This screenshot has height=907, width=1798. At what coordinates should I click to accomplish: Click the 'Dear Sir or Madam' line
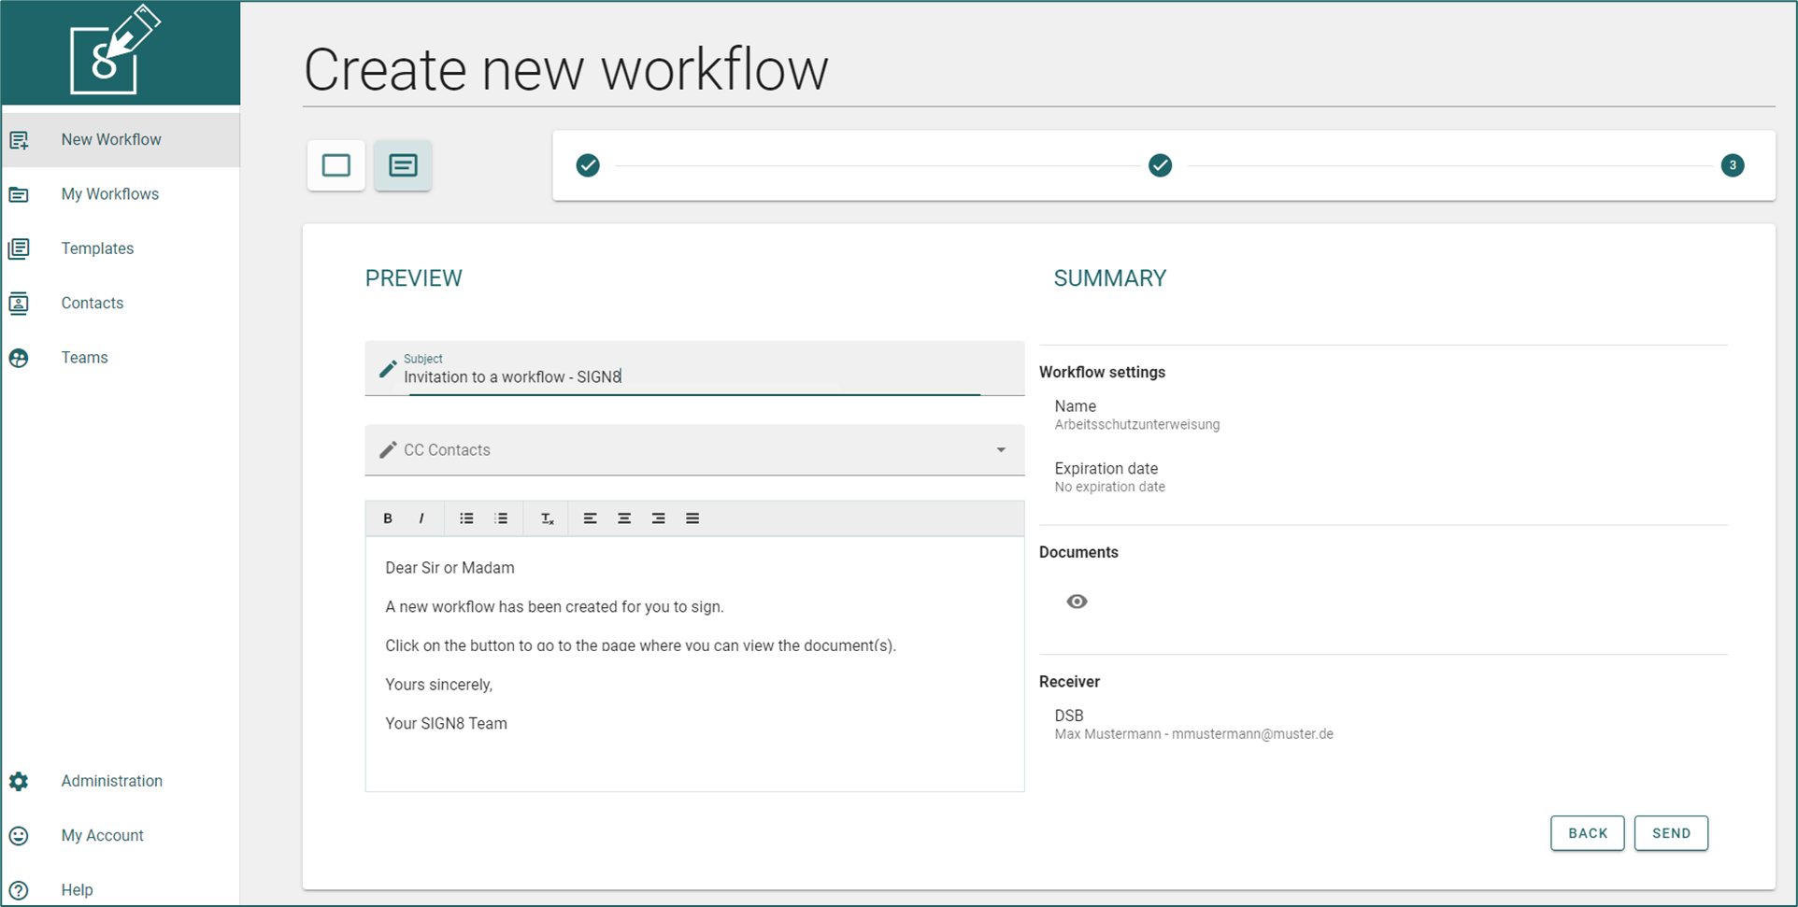point(449,568)
